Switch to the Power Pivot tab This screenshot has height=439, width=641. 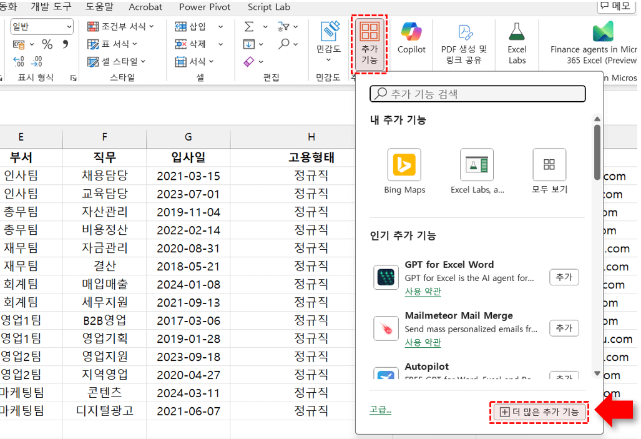pyautogui.click(x=204, y=7)
